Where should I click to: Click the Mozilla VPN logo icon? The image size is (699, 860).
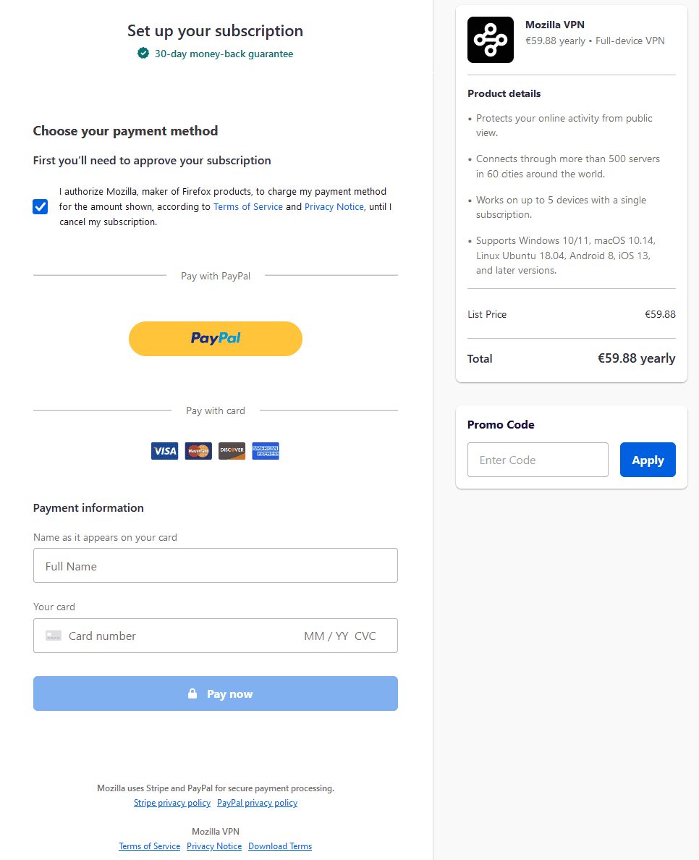point(490,40)
